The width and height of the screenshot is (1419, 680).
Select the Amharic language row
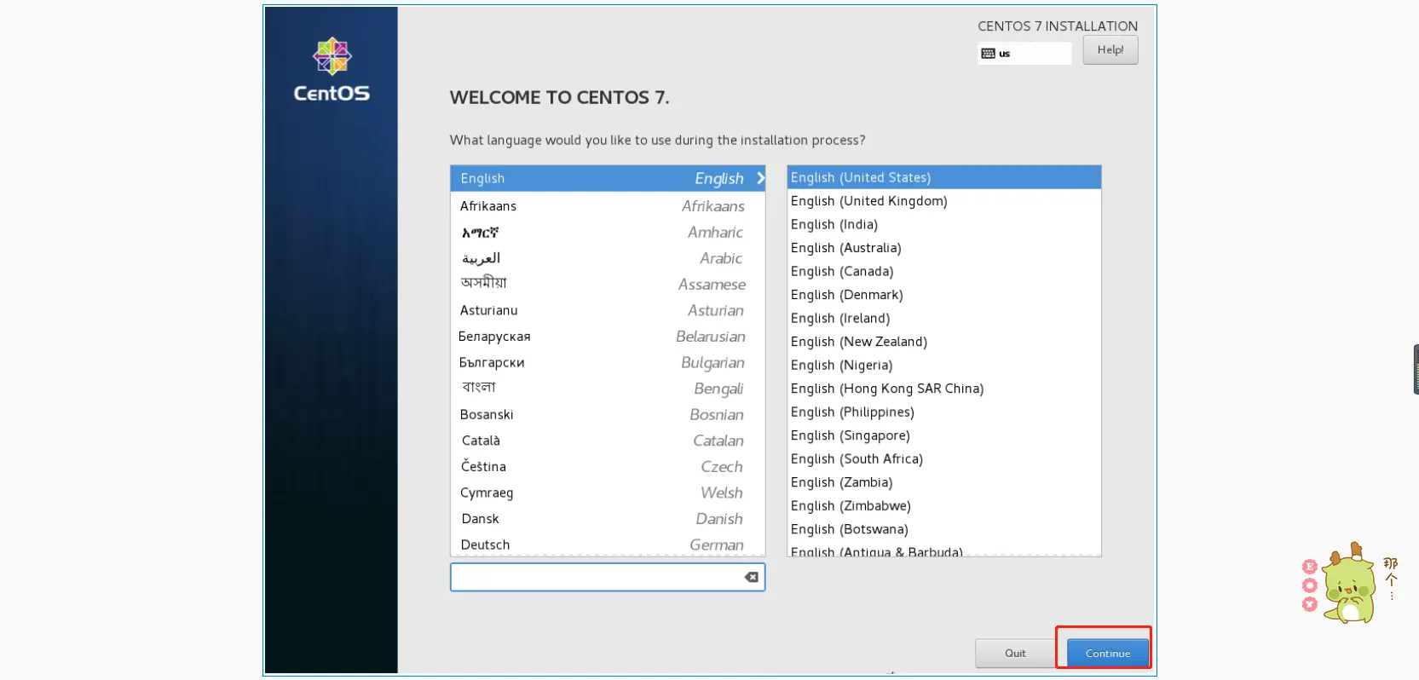608,233
